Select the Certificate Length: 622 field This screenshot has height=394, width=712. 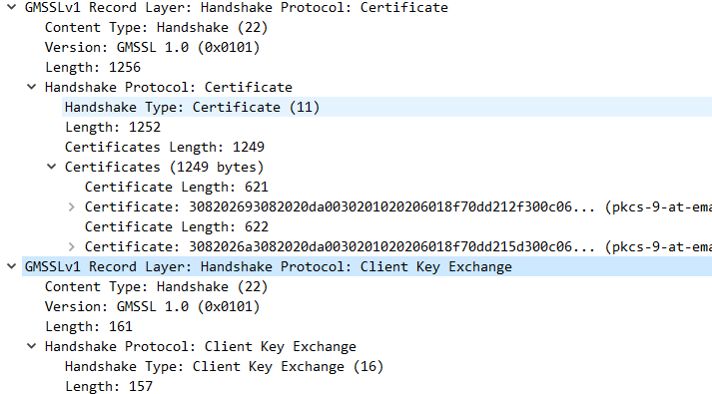pyautogui.click(x=177, y=226)
